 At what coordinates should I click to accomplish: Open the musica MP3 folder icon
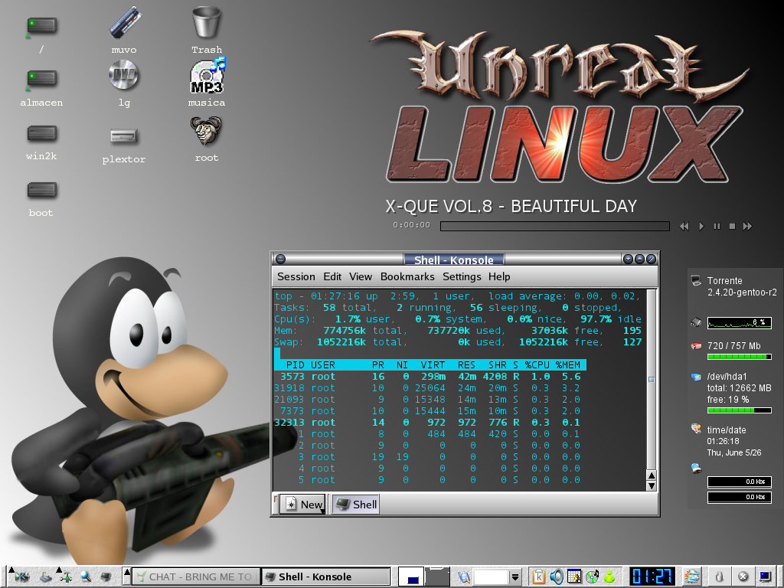click(207, 76)
